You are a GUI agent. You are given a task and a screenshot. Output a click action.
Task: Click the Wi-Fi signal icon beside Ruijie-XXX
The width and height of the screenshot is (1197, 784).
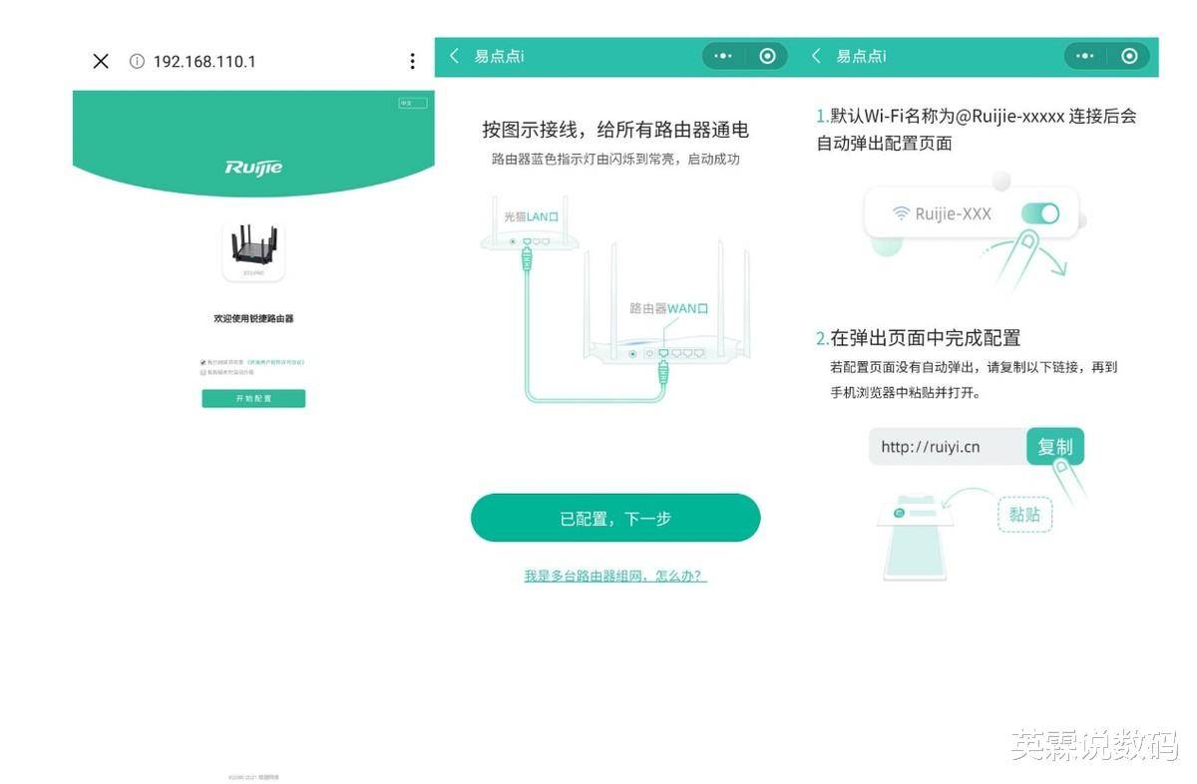tap(901, 213)
